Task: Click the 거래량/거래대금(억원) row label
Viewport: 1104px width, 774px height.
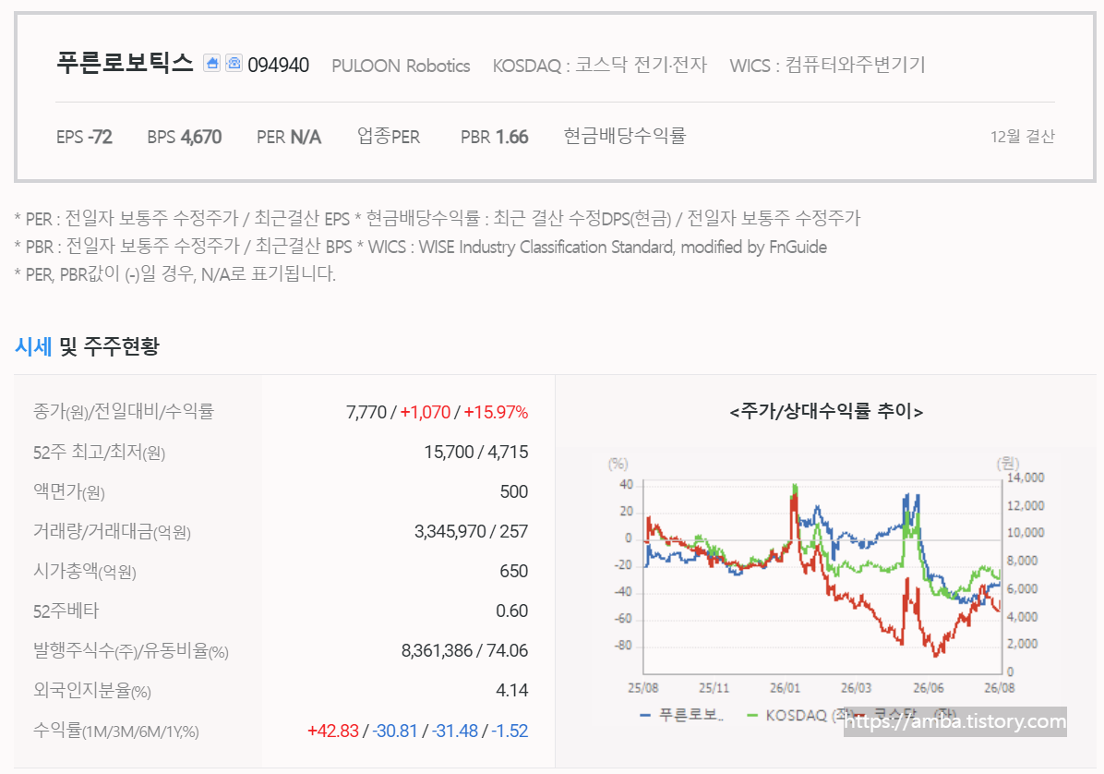Action: pos(112,532)
